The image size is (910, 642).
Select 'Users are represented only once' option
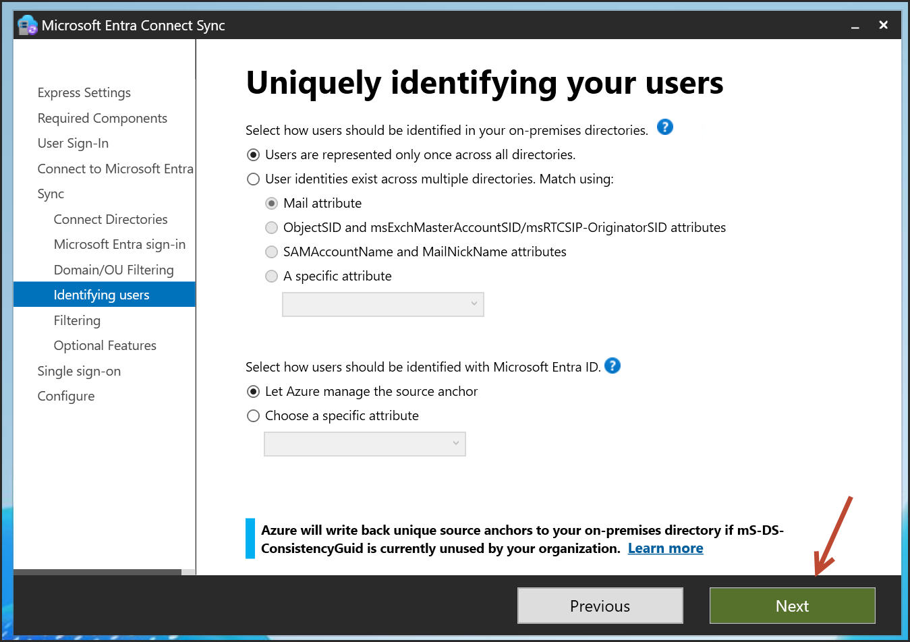click(254, 155)
